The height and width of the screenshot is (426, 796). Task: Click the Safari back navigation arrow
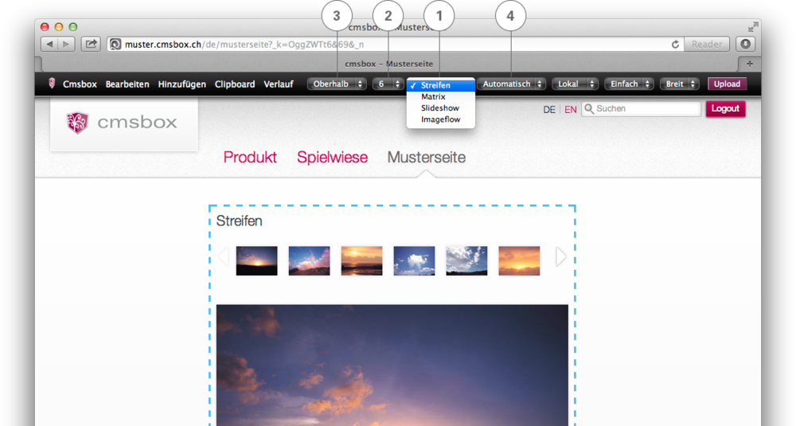[49, 45]
